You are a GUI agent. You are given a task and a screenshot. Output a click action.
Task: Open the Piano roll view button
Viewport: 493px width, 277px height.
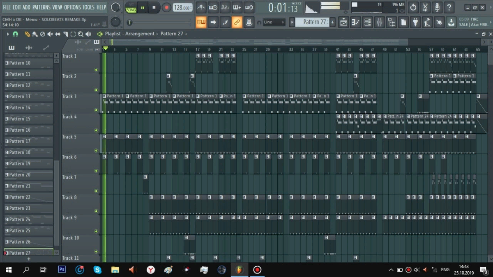(x=355, y=23)
